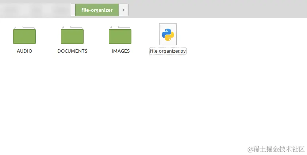Viewport: 307px width, 155px height.
Task: Select the IMAGES folder label
Action: (120, 51)
